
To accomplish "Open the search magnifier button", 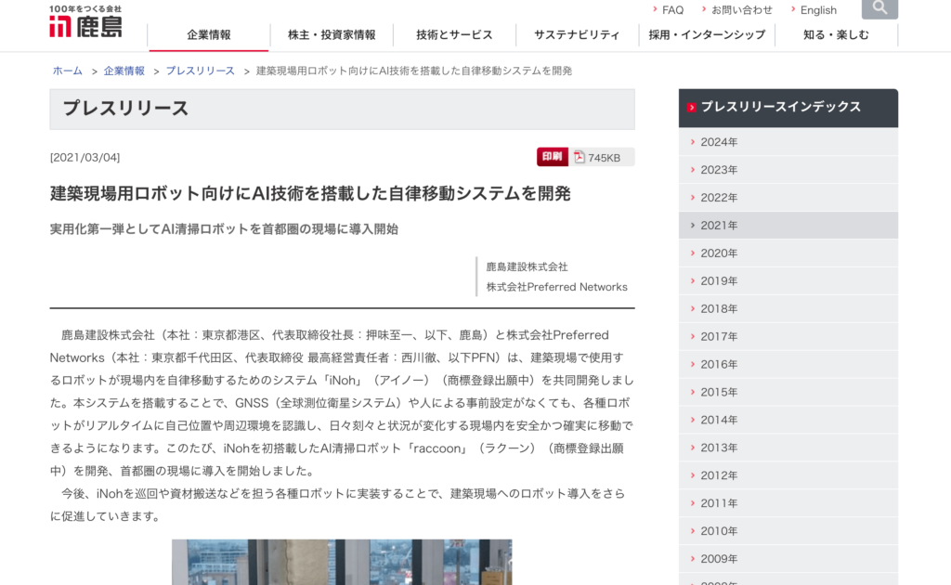I will click(x=879, y=8).
